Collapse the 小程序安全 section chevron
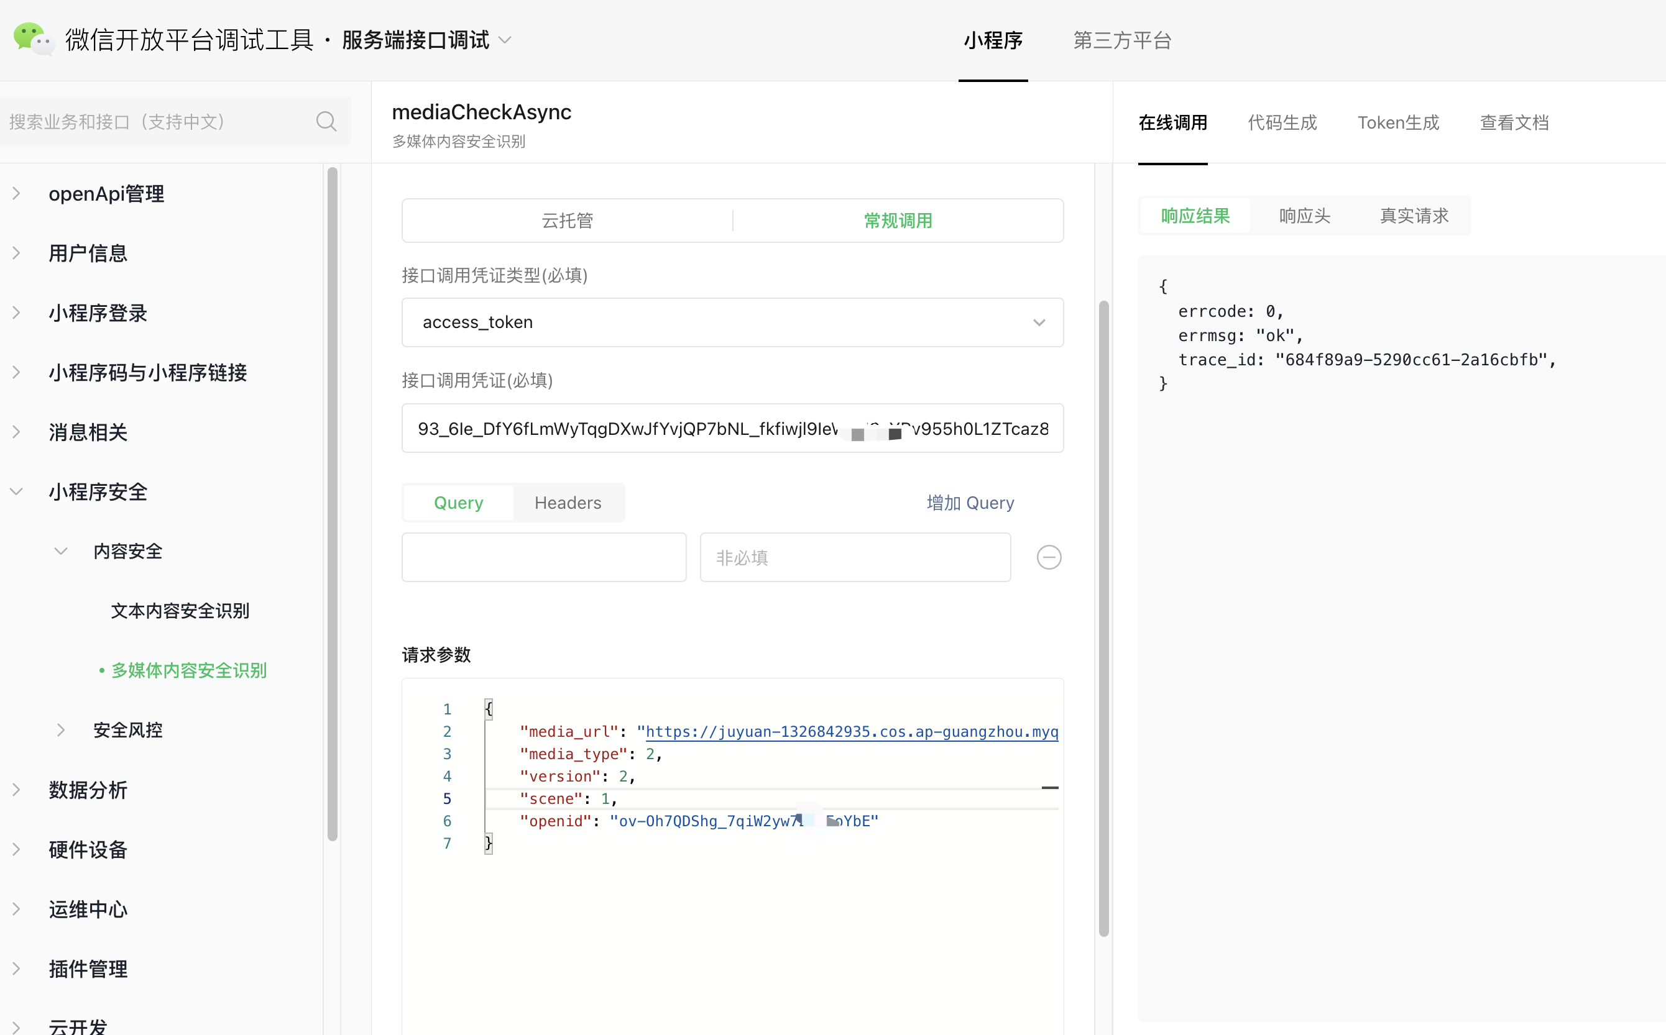The height and width of the screenshot is (1035, 1666). click(x=16, y=491)
